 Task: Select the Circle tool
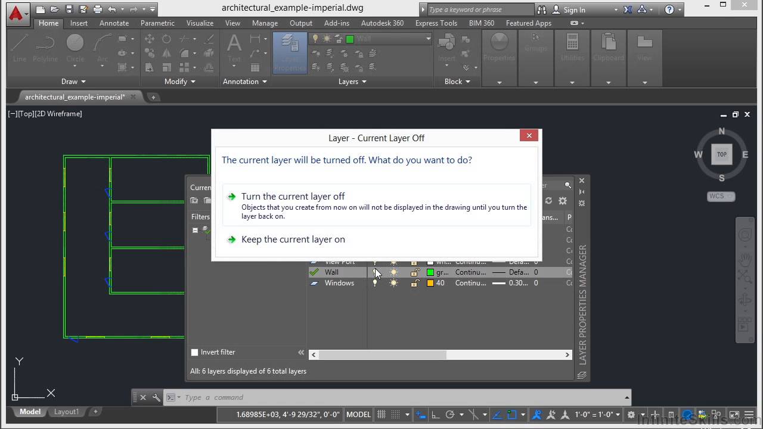[x=75, y=48]
